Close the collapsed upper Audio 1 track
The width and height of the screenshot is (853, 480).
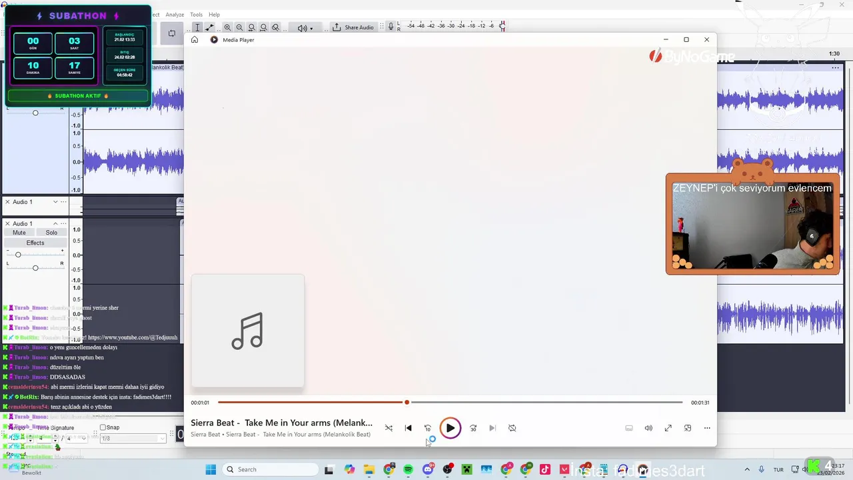click(x=7, y=202)
